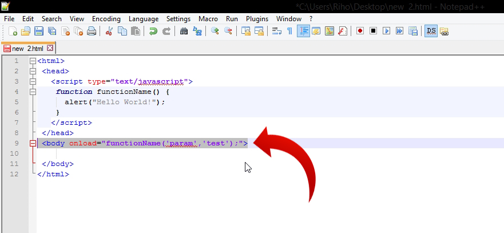Click line number 12 in the margin
Viewport: 504px width, 233px height.
coord(14,174)
